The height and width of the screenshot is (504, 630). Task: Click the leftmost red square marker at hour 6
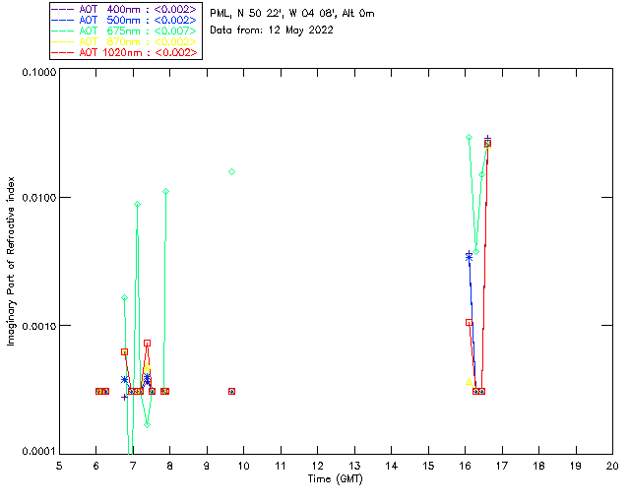coord(98,391)
